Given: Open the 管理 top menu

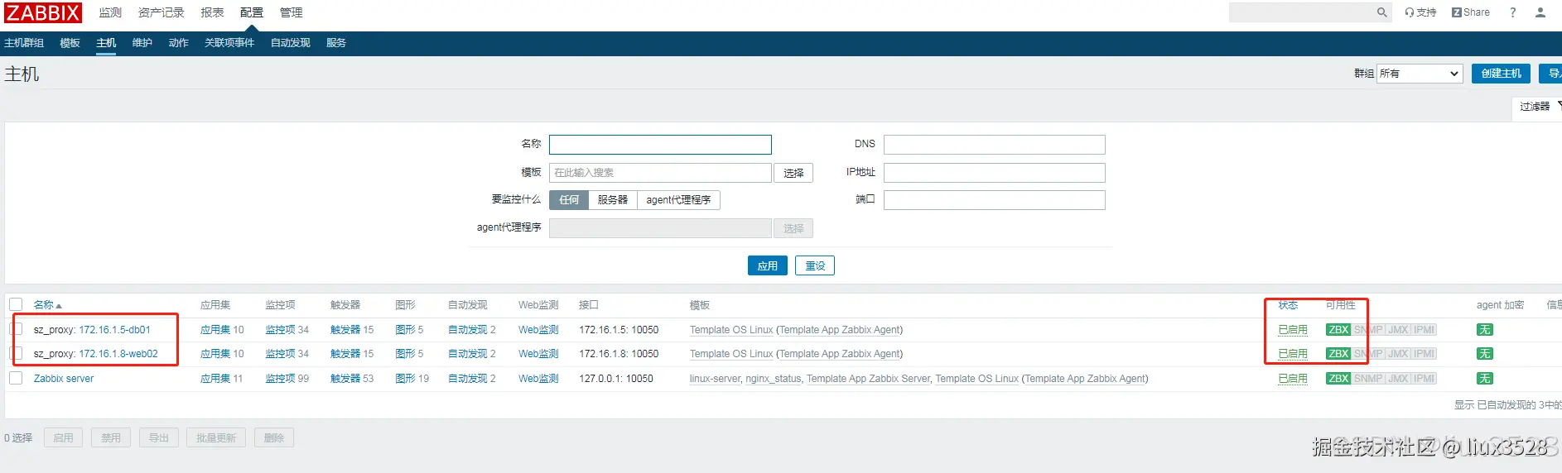Looking at the screenshot, I should (x=291, y=12).
